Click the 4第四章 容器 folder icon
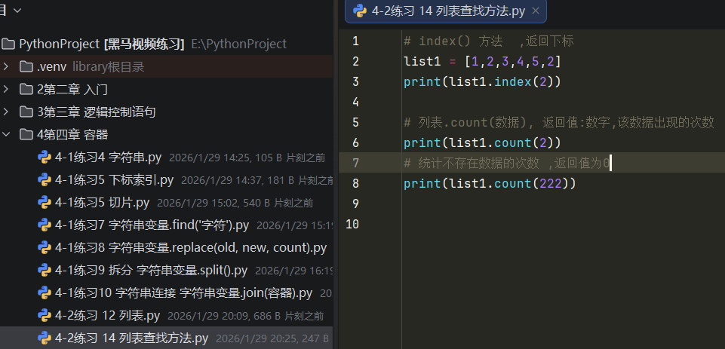Image resolution: width=725 pixels, height=349 pixels. click(26, 134)
